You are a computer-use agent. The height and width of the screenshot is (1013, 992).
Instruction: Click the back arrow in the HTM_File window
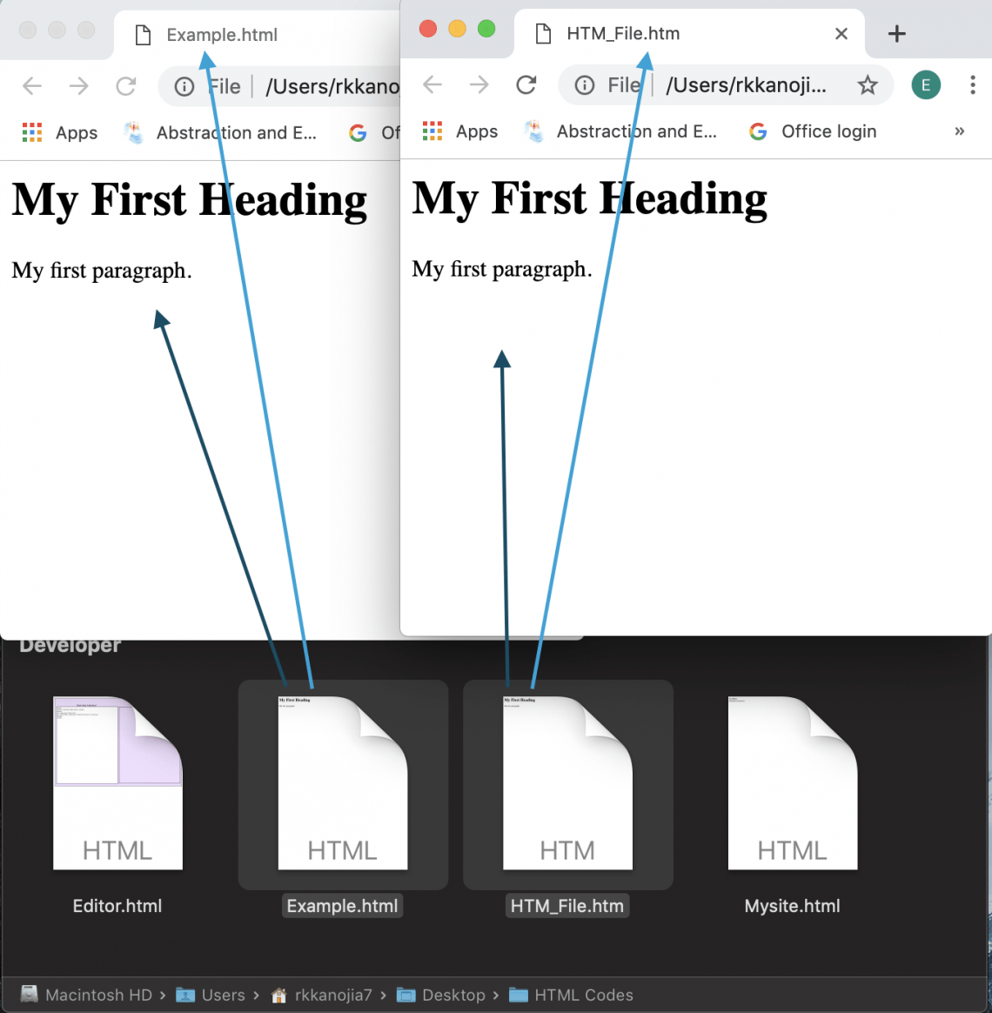[x=432, y=85]
